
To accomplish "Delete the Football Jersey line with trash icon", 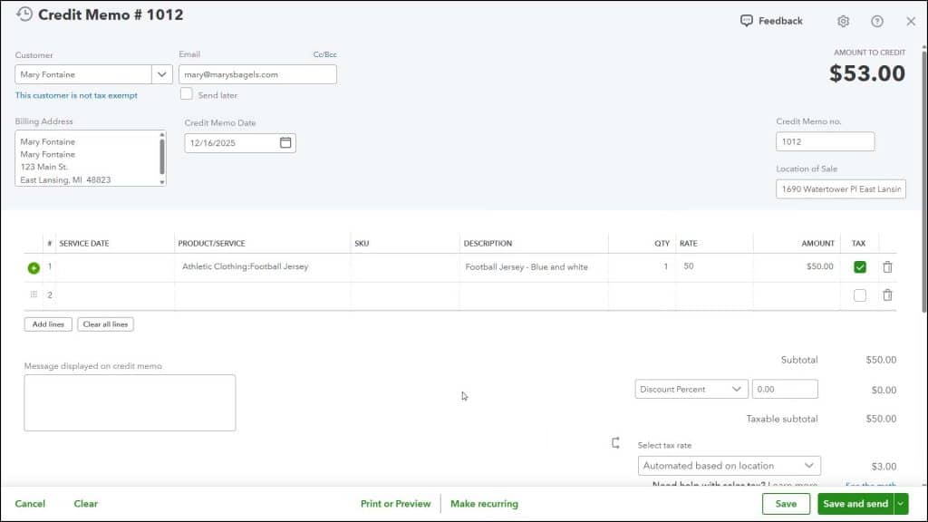I will (887, 266).
